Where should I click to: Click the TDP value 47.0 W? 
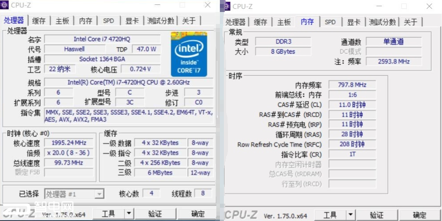pyautogui.click(x=146, y=49)
